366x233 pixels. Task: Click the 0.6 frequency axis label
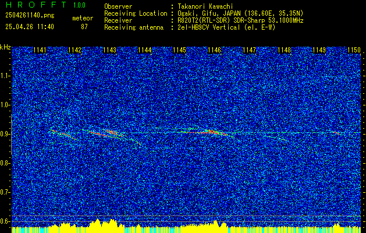[x=5, y=221]
